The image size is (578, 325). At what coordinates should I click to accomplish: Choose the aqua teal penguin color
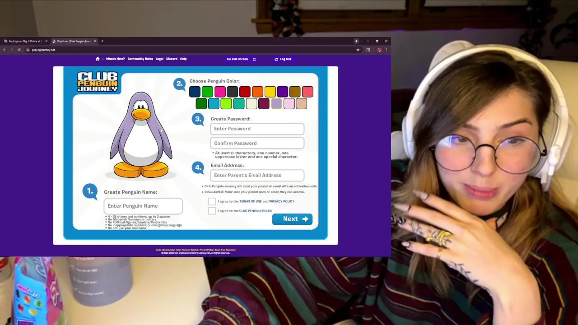tap(238, 104)
